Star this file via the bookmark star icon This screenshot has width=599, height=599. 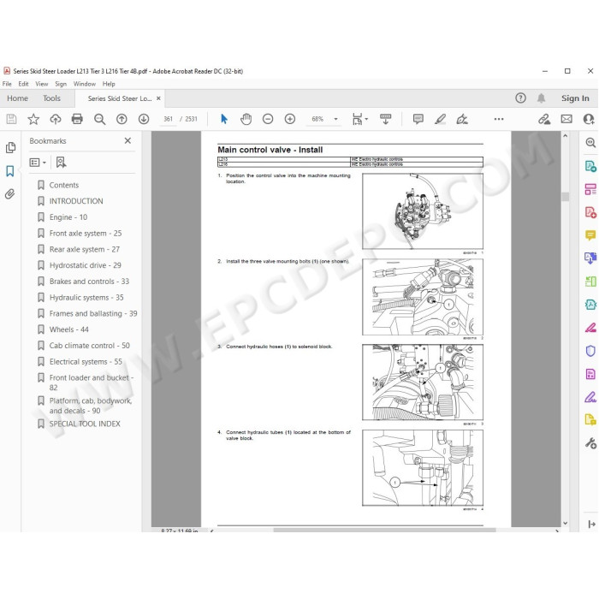tap(33, 119)
